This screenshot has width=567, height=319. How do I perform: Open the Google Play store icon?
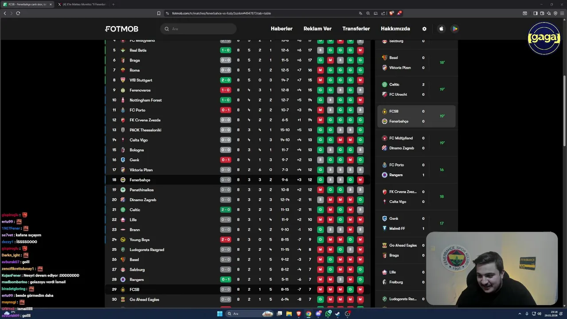pos(454,29)
